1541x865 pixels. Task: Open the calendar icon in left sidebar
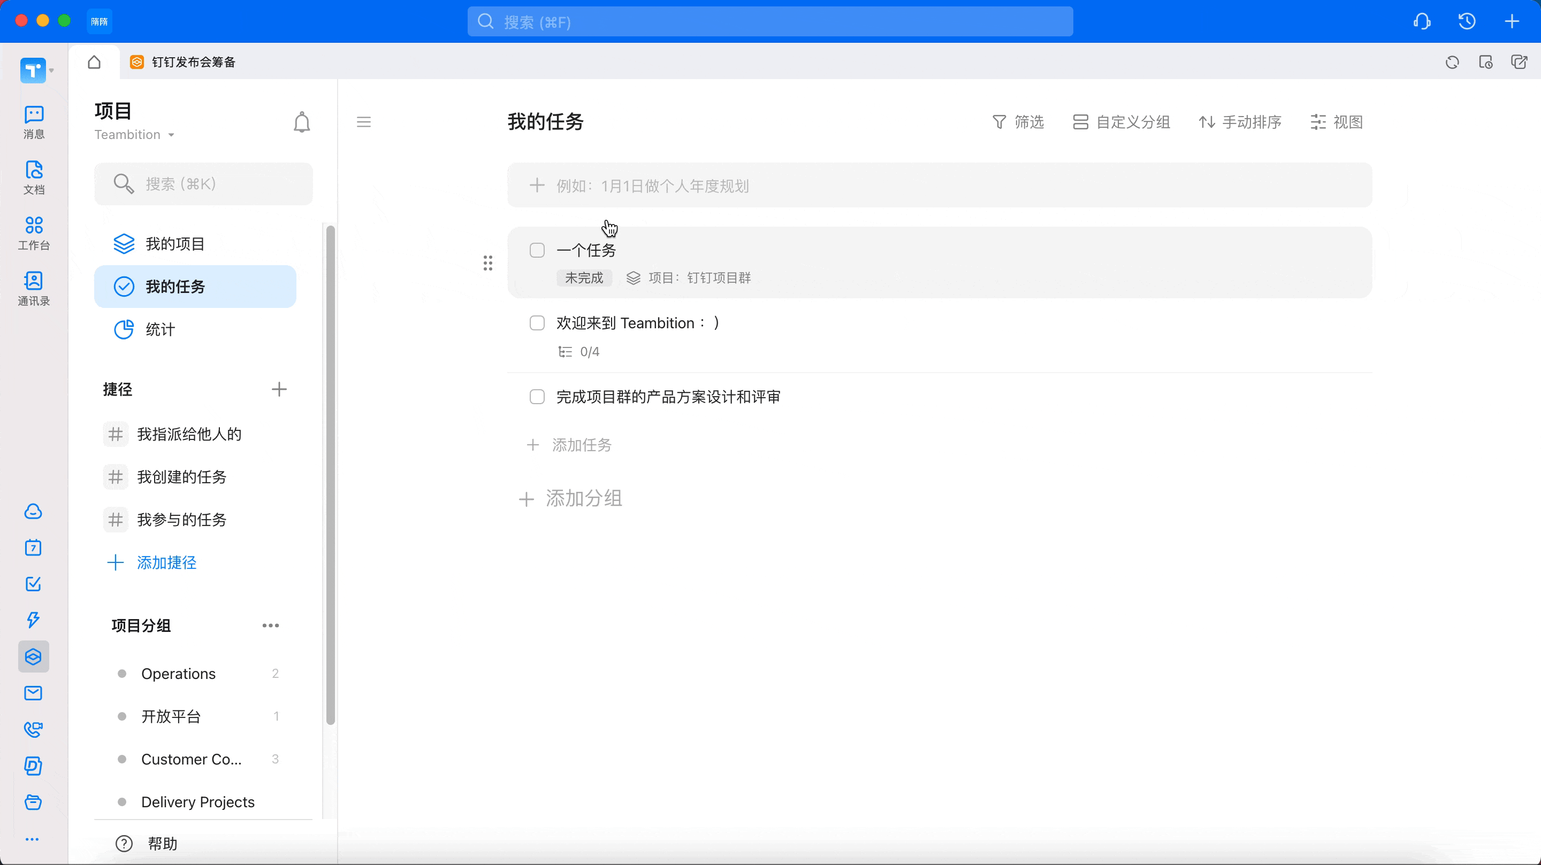pyautogui.click(x=33, y=547)
